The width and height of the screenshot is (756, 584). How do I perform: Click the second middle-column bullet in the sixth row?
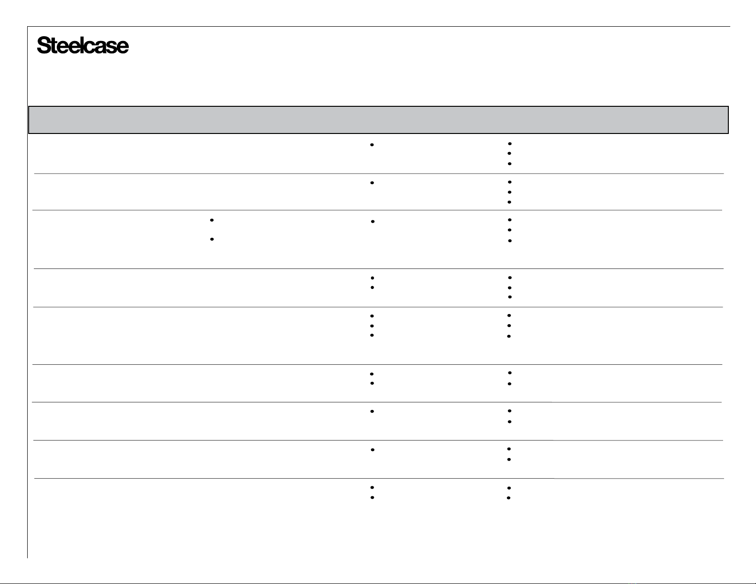(x=372, y=383)
